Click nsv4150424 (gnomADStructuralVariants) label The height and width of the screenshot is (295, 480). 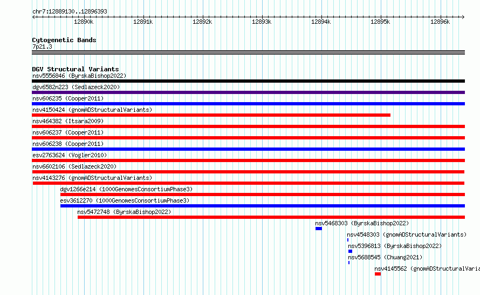92,110
